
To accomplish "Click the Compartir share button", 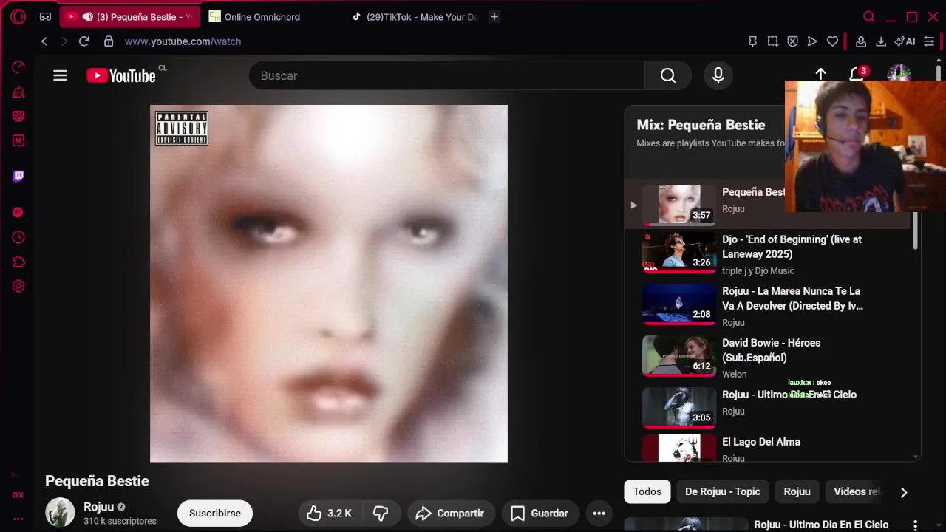I will [450, 513].
